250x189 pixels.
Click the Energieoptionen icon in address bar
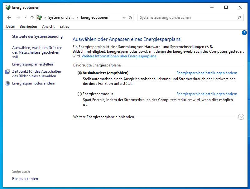click(40, 18)
